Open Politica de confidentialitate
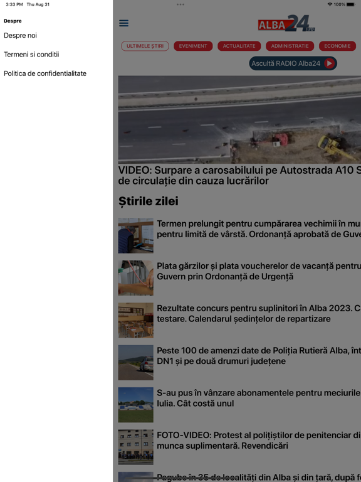This screenshot has height=482, width=361. click(45, 73)
